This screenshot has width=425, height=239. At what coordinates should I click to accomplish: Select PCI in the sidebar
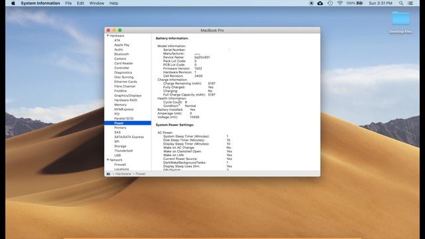[117, 114]
